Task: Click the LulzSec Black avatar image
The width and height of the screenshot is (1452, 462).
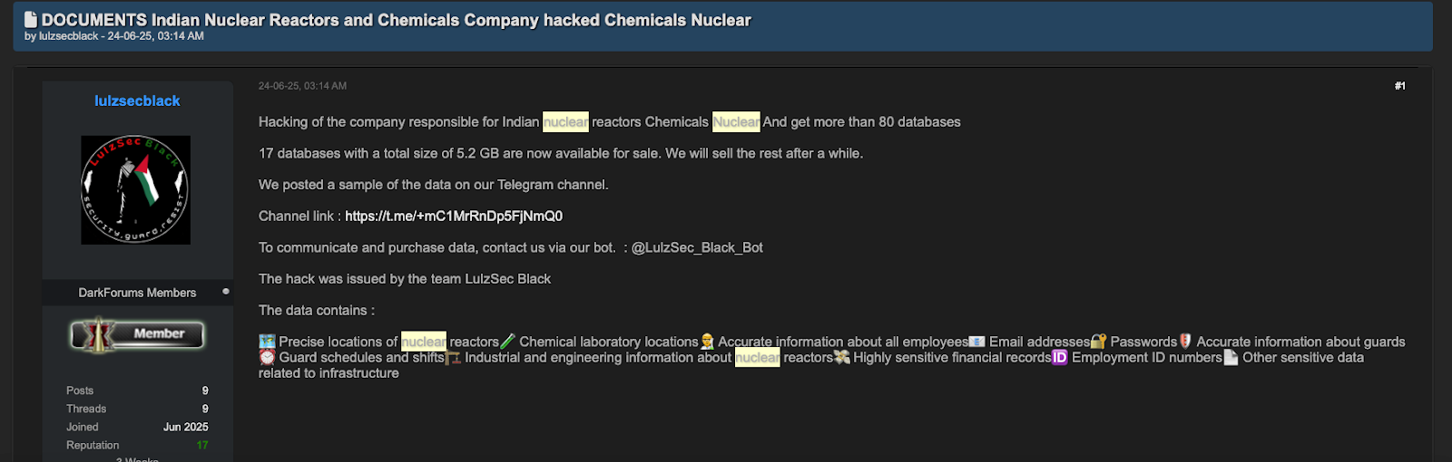Action: coord(136,190)
